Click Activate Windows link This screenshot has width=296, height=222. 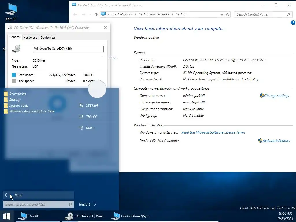(x=276, y=141)
